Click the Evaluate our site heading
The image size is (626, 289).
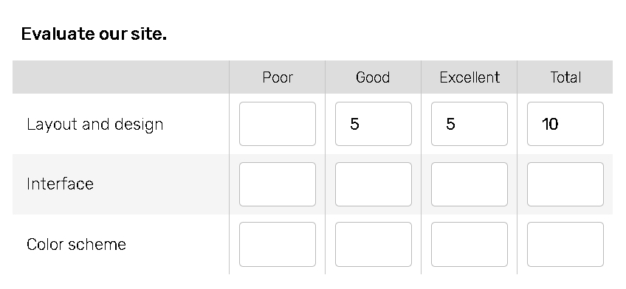tap(94, 34)
